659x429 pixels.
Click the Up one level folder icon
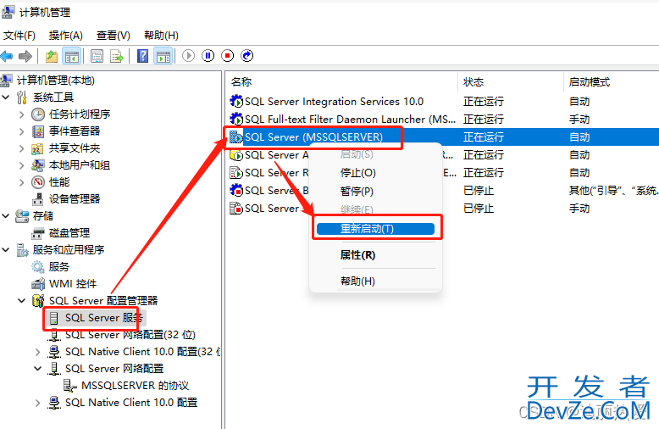(52, 55)
